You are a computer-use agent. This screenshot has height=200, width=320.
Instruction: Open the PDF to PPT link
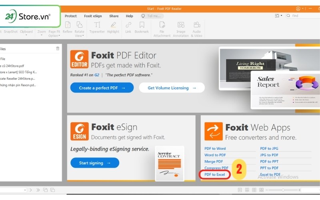(x=269, y=162)
